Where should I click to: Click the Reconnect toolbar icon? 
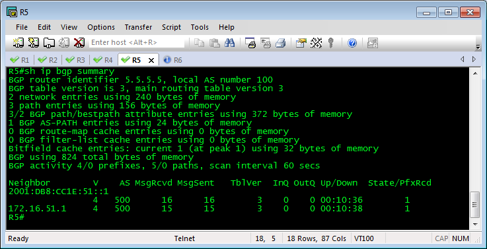(x=64, y=42)
